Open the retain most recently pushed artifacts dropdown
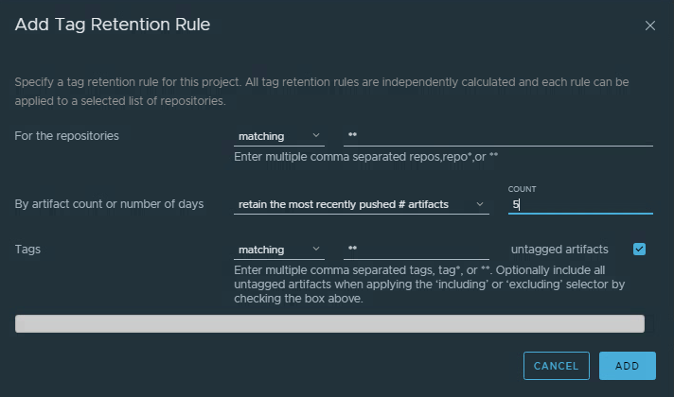 click(361, 205)
